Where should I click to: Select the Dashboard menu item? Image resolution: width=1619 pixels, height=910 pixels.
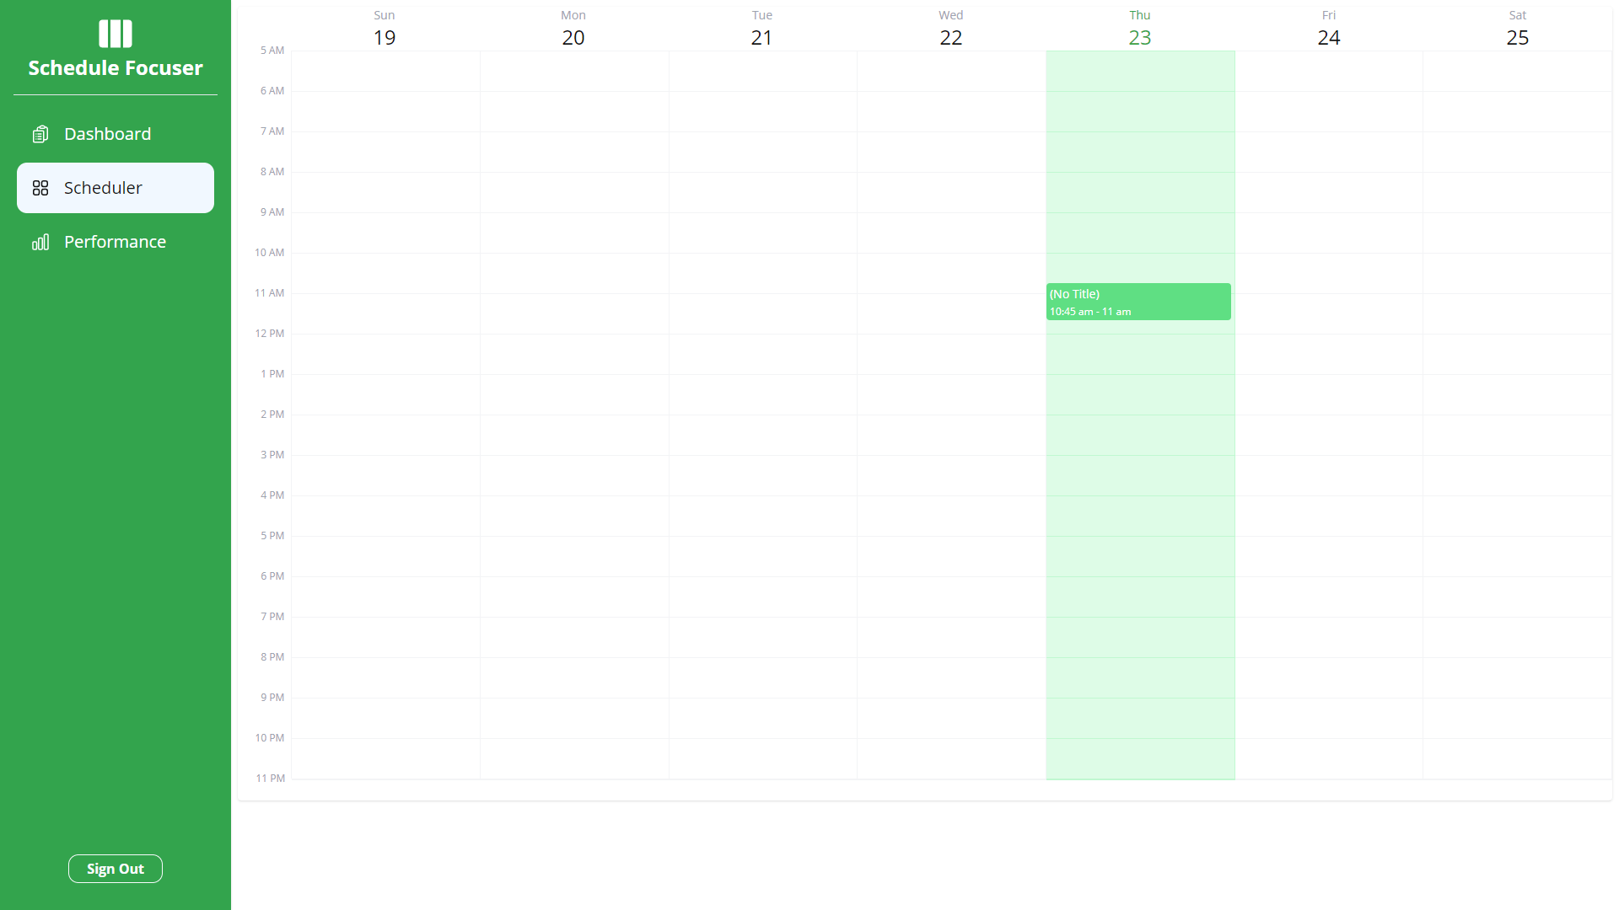(x=116, y=133)
